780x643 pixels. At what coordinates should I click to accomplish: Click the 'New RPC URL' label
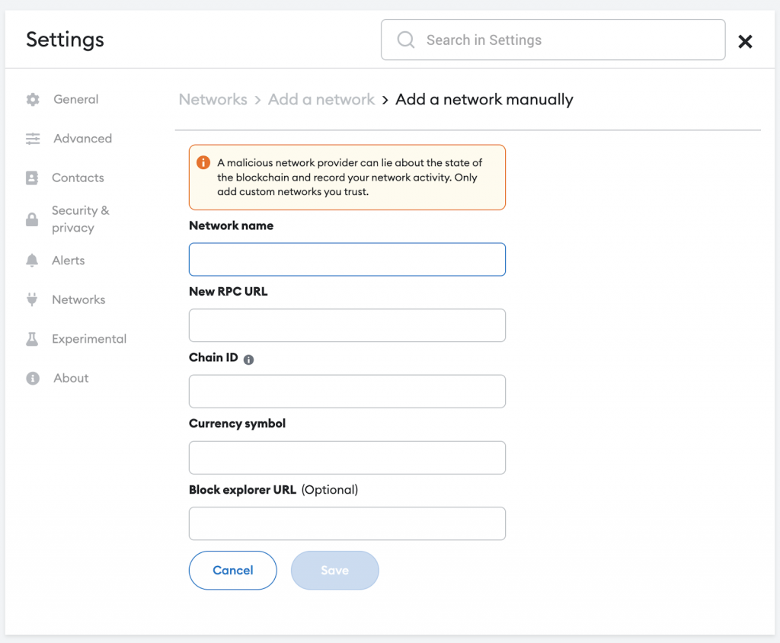point(229,292)
